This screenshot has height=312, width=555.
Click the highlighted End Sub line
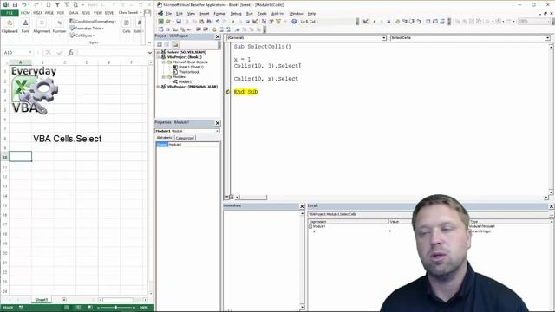tap(245, 92)
